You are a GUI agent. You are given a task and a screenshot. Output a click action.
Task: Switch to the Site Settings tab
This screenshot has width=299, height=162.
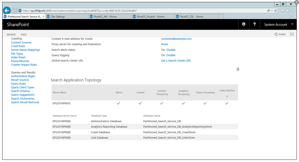pyautogui.click(x=67, y=17)
